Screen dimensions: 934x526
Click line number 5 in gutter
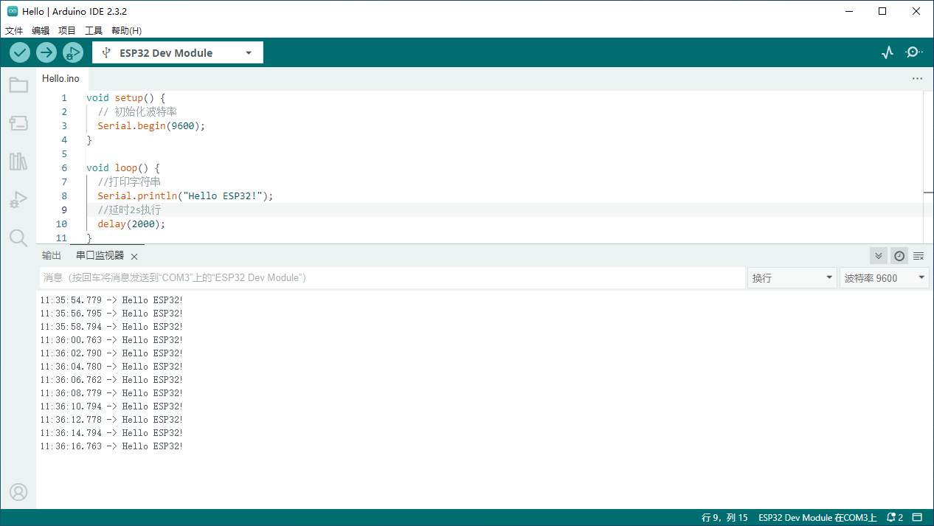point(64,153)
